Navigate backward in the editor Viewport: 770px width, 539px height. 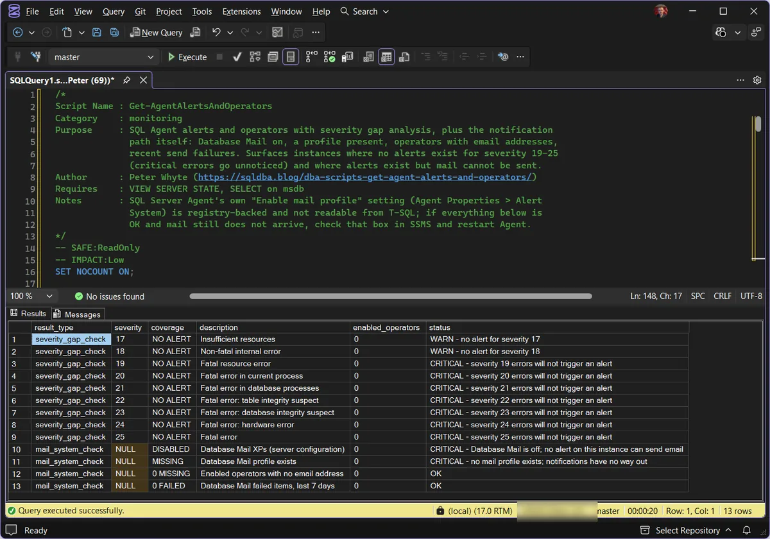tap(17, 32)
